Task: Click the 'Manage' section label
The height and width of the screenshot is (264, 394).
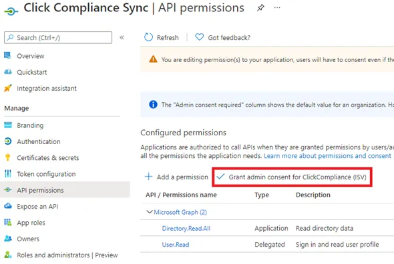Action: [16, 109]
